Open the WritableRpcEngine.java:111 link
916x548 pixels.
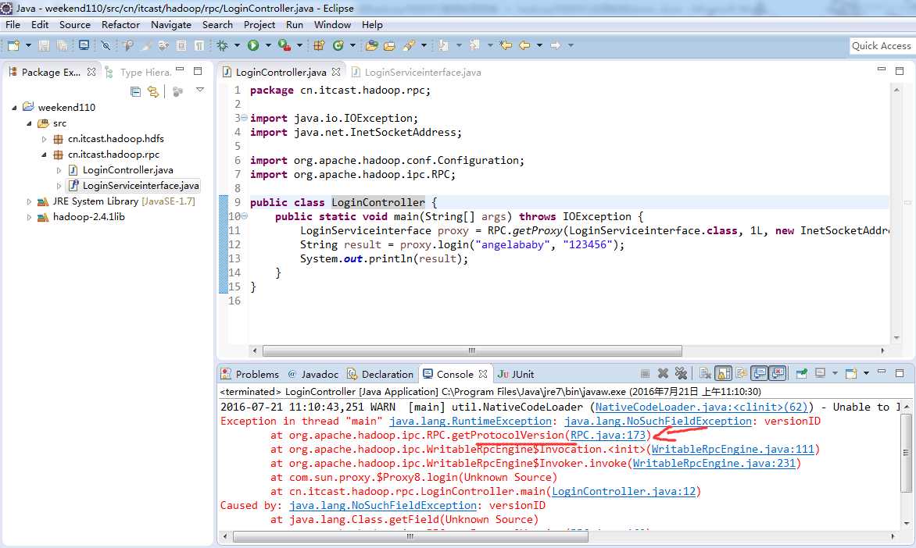732,450
